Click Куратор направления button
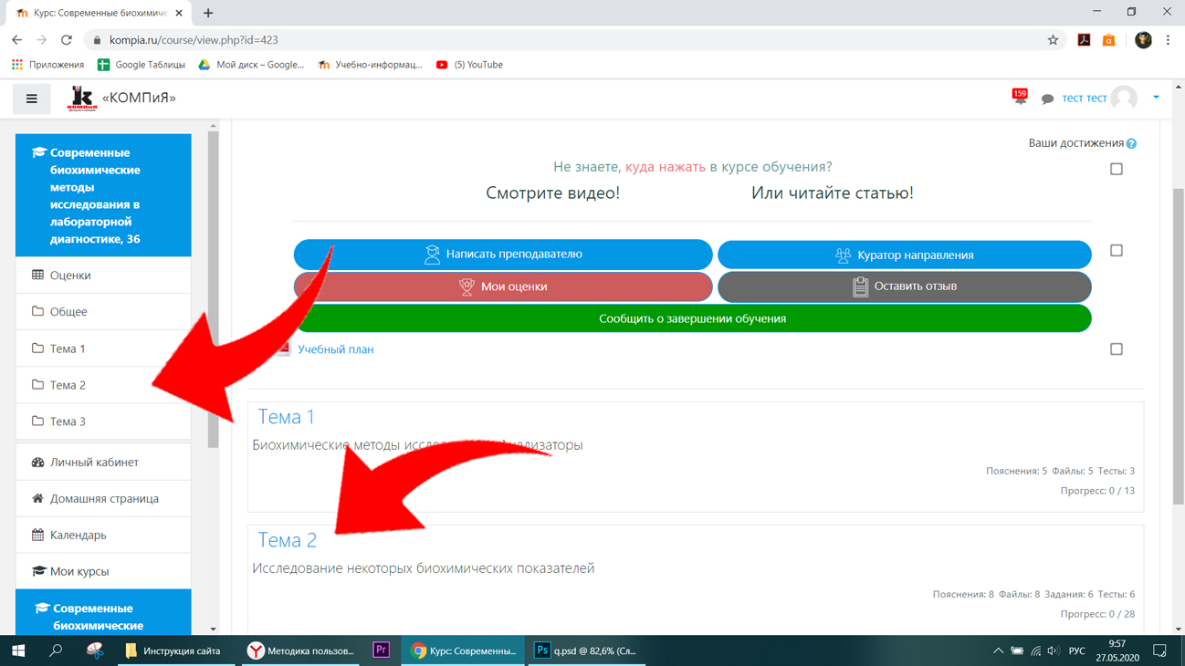1185x666 pixels. point(905,255)
